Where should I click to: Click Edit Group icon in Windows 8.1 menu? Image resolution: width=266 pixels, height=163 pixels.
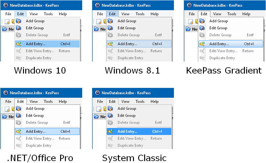[x=110, y=28]
